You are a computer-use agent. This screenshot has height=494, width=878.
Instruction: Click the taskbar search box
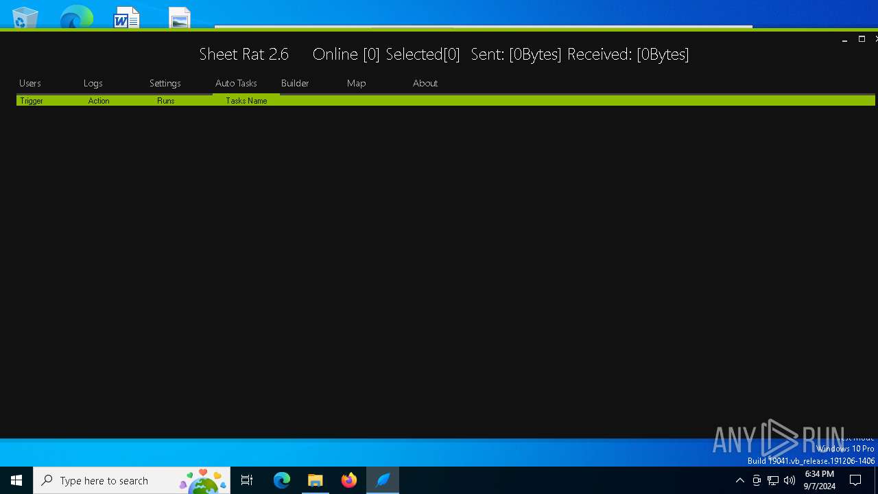(x=133, y=480)
